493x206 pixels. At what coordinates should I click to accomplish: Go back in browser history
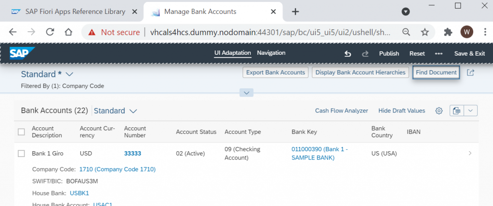(x=12, y=32)
